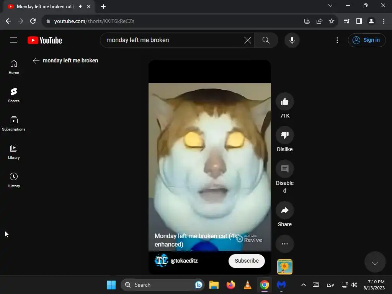Open File Explorer from the taskbar
392x294 pixels.
pos(214,285)
